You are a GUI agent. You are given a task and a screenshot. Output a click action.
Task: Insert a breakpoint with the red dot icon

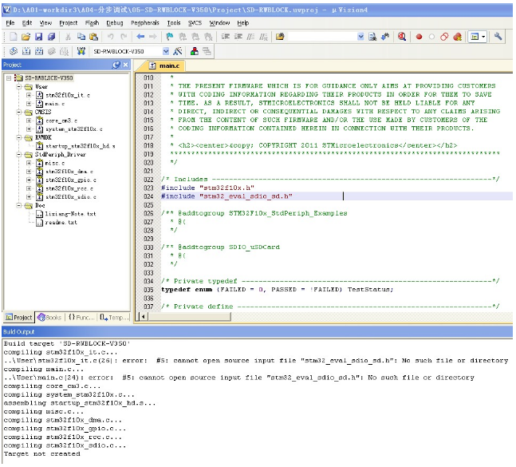(419, 37)
